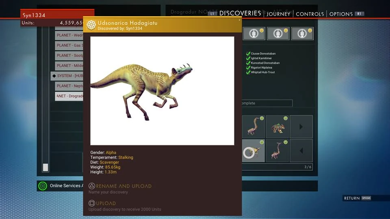This screenshot has width=390, height=219.
Task: Click the square icon for Upload
Action: (91, 203)
